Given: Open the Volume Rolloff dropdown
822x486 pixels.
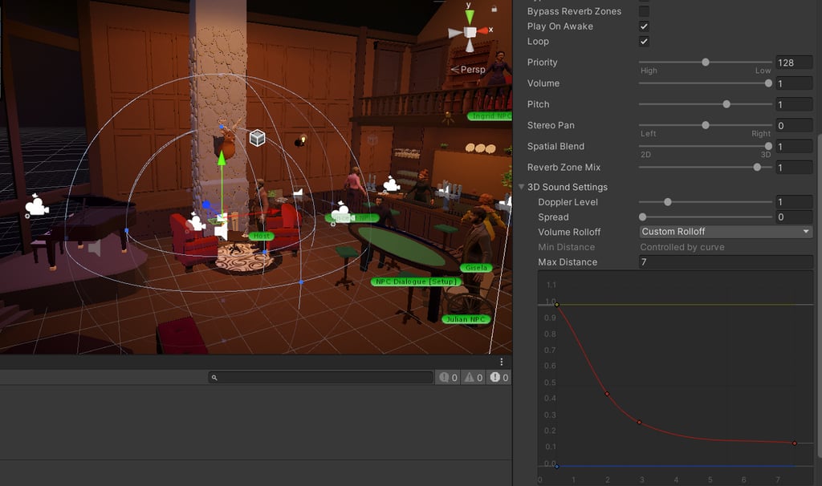Looking at the screenshot, I should [x=726, y=232].
